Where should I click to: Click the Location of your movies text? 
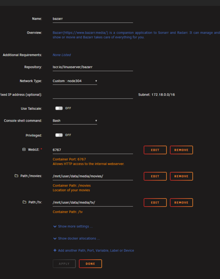[71, 190]
